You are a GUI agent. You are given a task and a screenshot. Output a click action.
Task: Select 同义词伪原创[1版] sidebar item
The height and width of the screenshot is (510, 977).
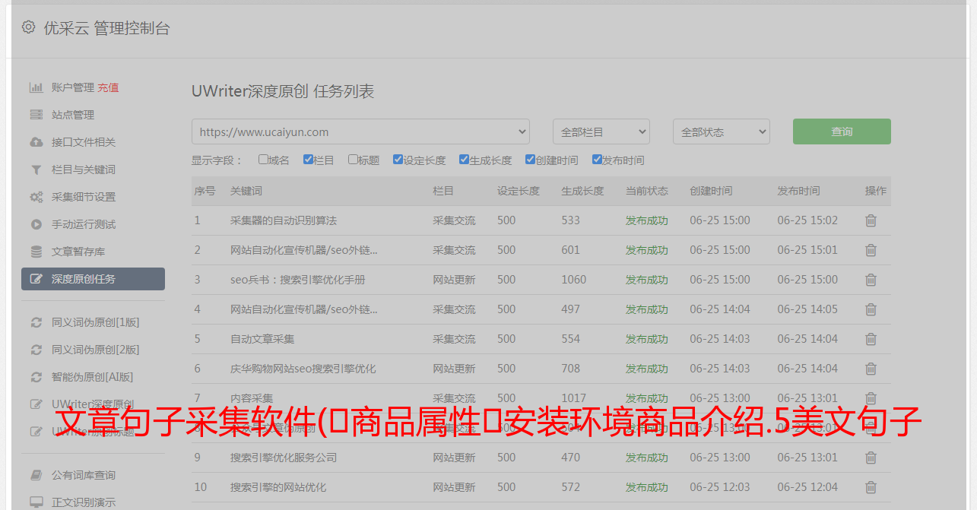click(95, 322)
